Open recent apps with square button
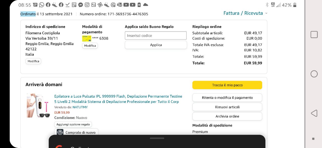Viewport: 322px width, 148px height. point(314,35)
